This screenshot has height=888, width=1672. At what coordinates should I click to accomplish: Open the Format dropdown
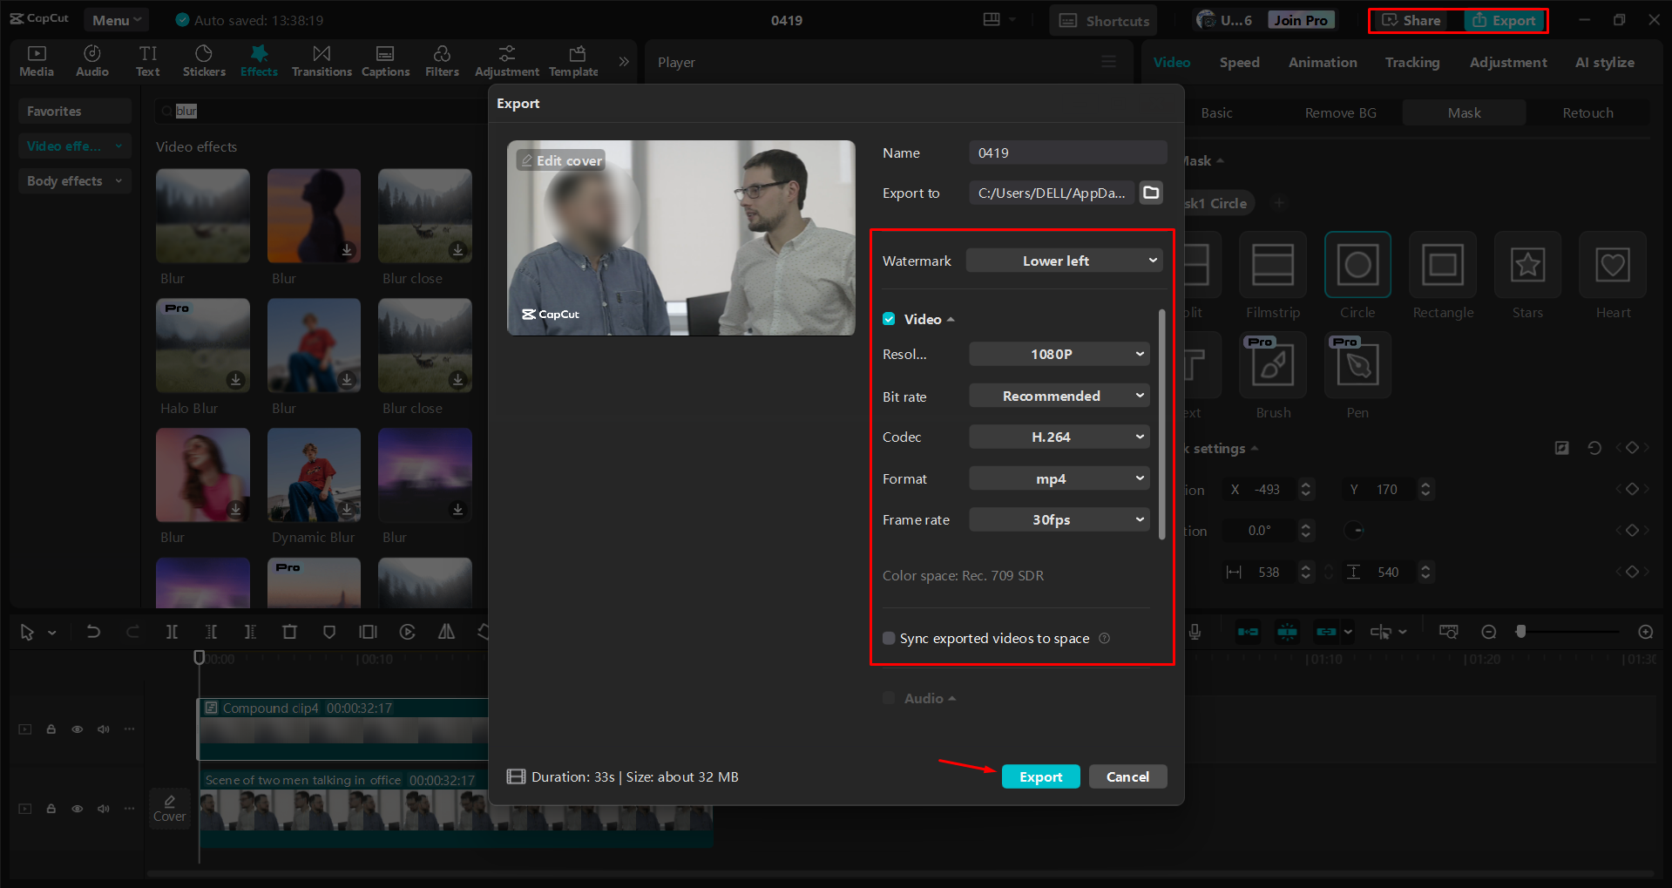1059,478
